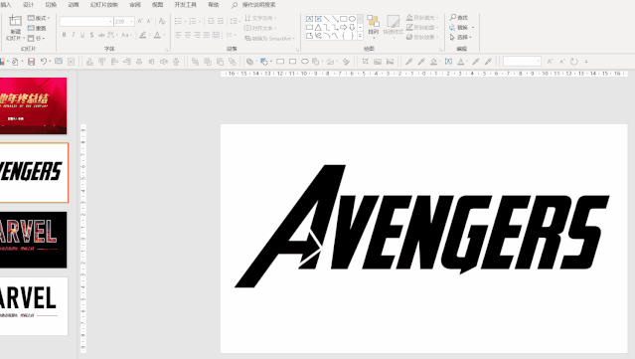Click the font color button in ribbon

point(158,35)
